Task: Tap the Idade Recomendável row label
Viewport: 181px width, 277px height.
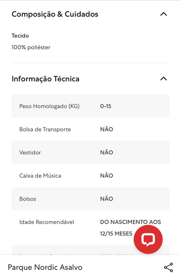Action: [47, 222]
